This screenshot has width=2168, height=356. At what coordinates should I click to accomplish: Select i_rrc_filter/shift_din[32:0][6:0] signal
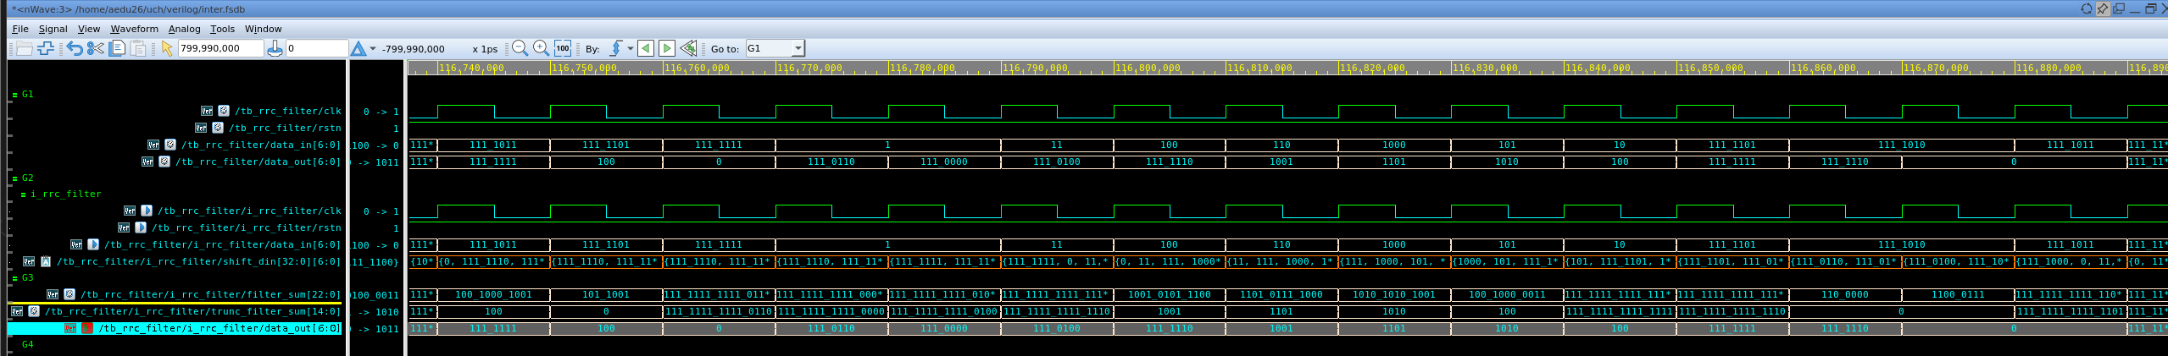click(199, 261)
